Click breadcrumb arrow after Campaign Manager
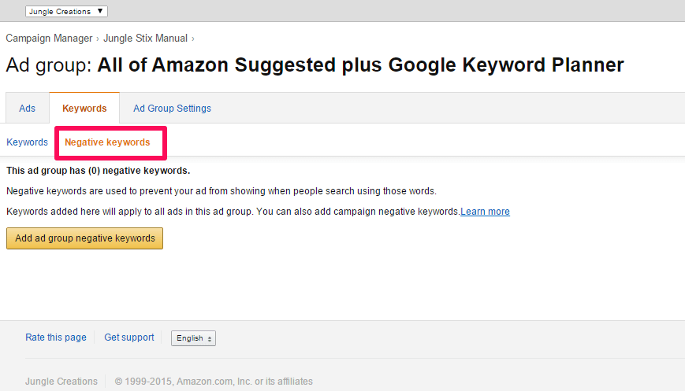The height and width of the screenshot is (391, 685). pyautogui.click(x=98, y=38)
